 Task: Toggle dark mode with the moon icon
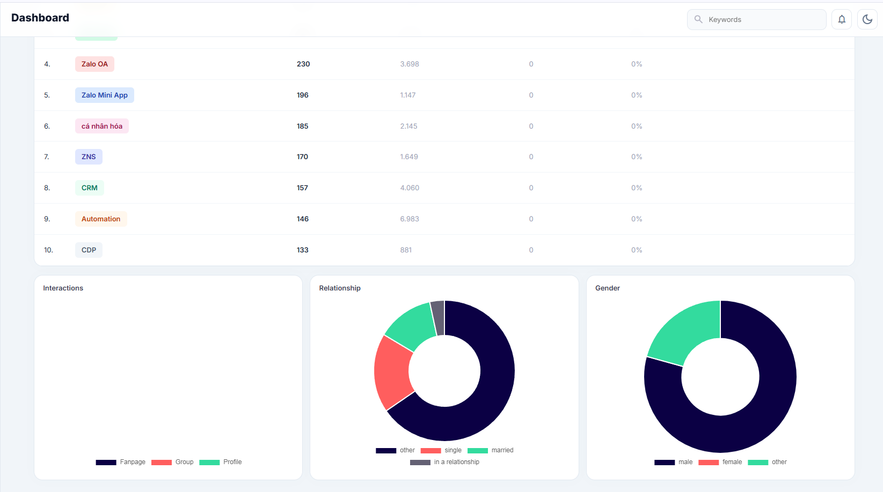click(866, 19)
